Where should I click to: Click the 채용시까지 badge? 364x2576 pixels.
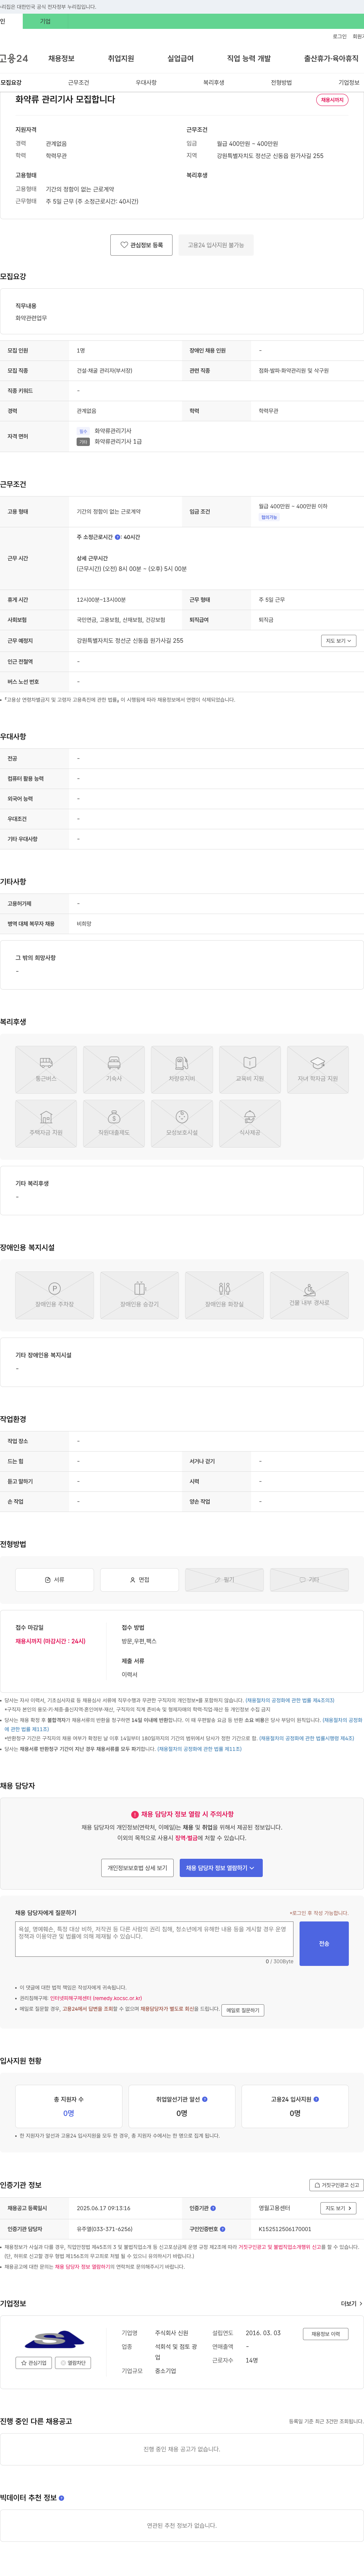(332, 100)
